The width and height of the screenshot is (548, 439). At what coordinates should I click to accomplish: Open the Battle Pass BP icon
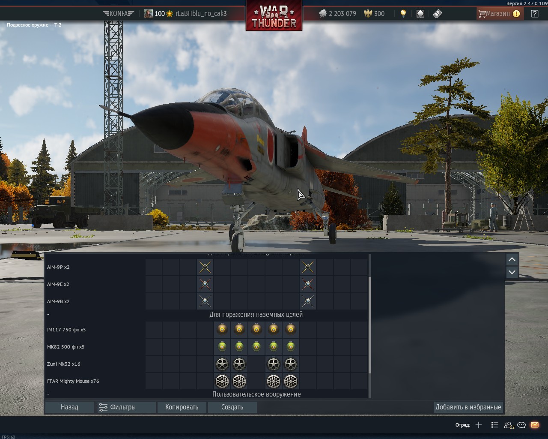click(438, 13)
